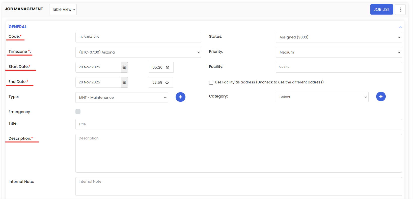Click into the Code input field

pos(138,37)
